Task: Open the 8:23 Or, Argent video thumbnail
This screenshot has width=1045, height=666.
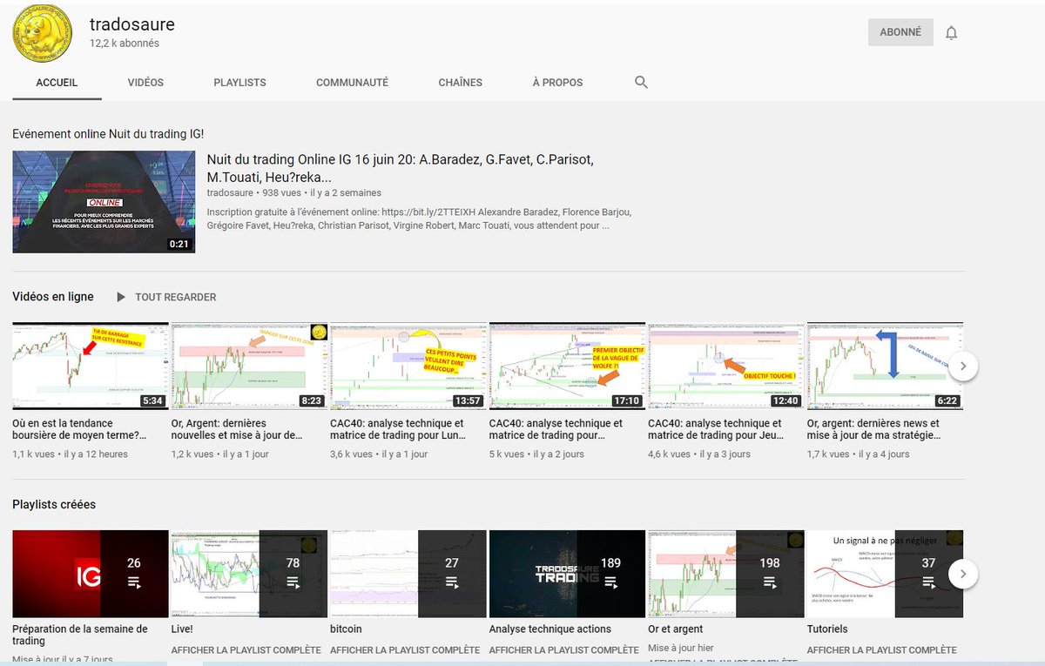Action: point(249,366)
